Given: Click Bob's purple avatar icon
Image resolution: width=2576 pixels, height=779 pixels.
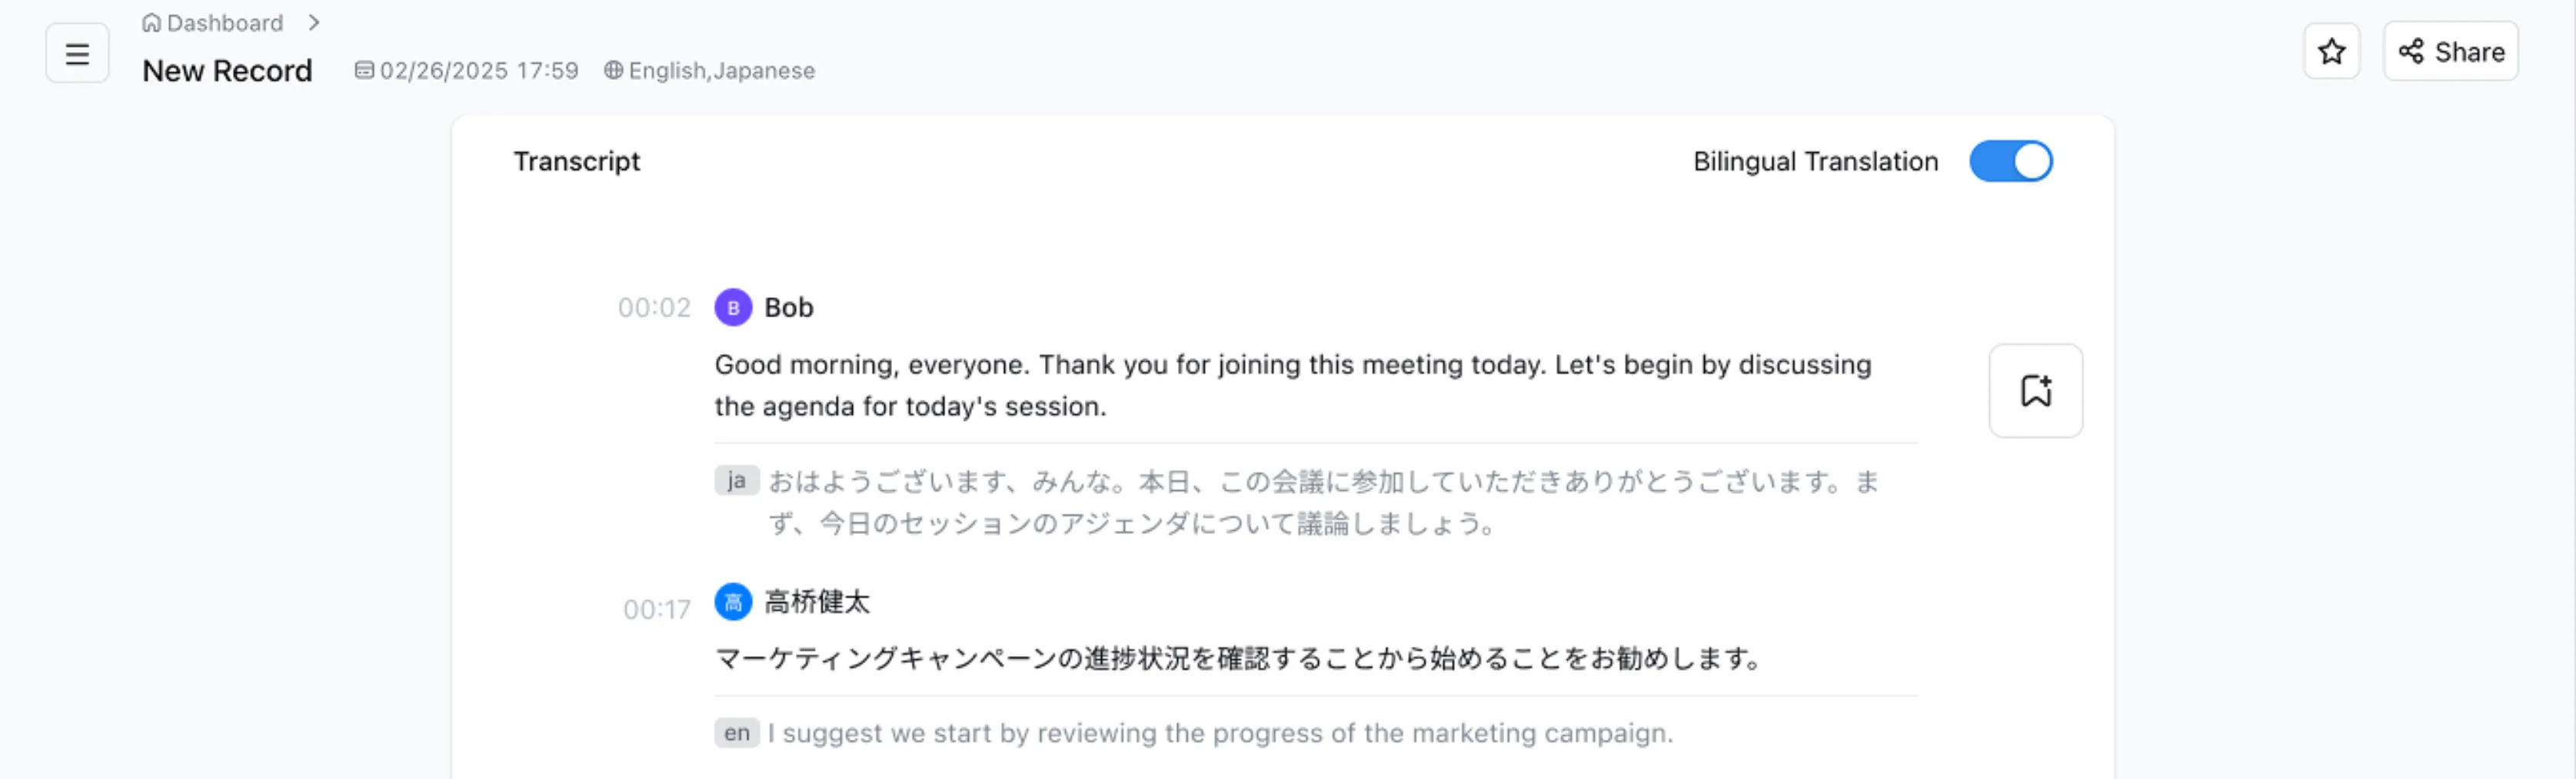Looking at the screenshot, I should (x=733, y=307).
